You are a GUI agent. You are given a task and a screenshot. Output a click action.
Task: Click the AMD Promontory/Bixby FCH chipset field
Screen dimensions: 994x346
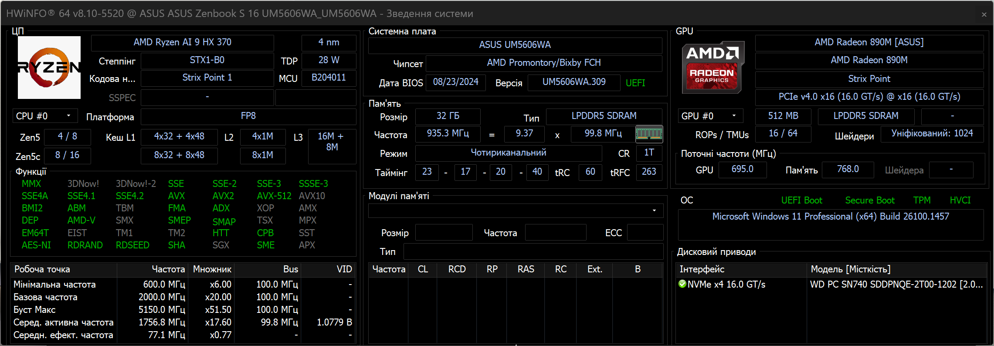[x=544, y=63]
